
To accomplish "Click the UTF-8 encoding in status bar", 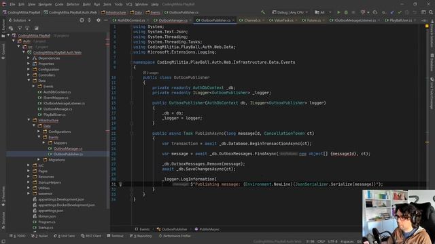I will coord(332,241).
